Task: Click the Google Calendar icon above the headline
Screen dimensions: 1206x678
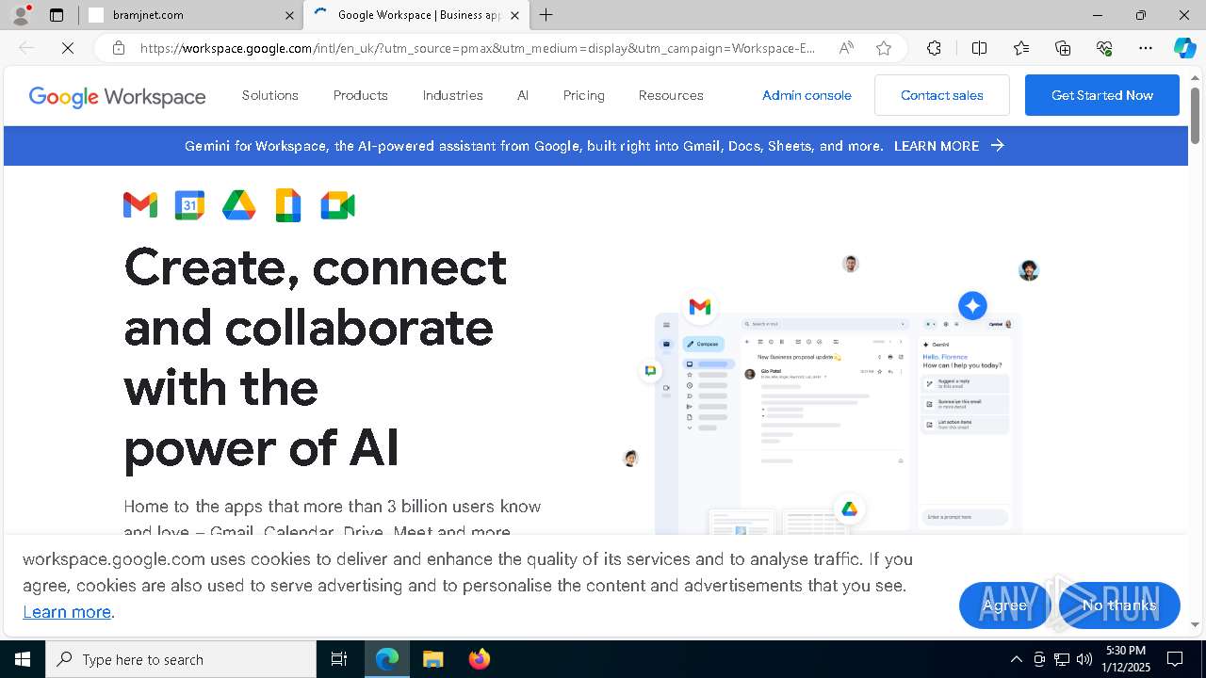Action: (x=189, y=205)
